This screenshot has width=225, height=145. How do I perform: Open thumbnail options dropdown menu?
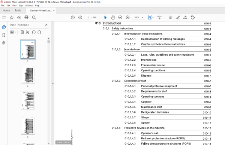coord(13,32)
